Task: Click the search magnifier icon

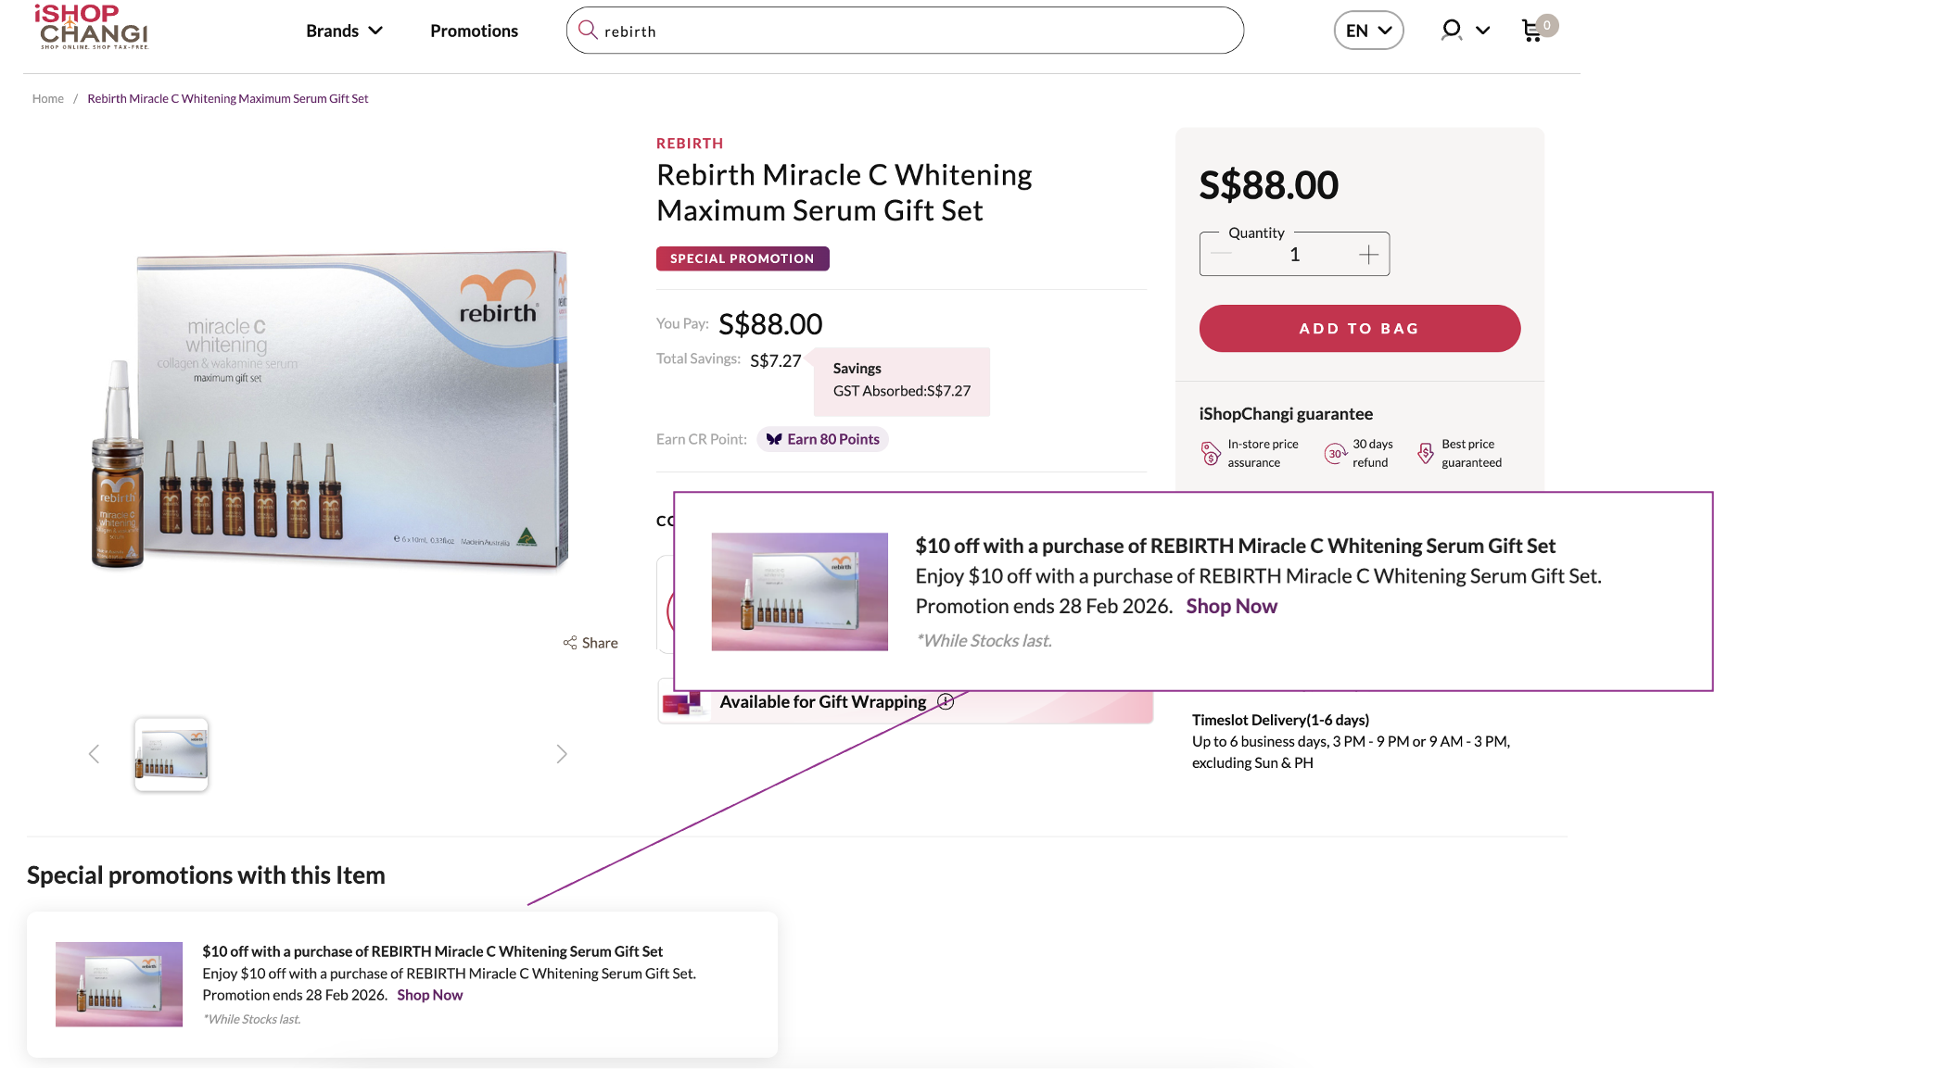Action: (588, 31)
